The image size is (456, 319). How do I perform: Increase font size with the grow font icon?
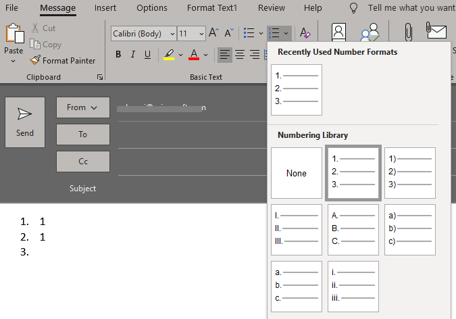pos(213,32)
